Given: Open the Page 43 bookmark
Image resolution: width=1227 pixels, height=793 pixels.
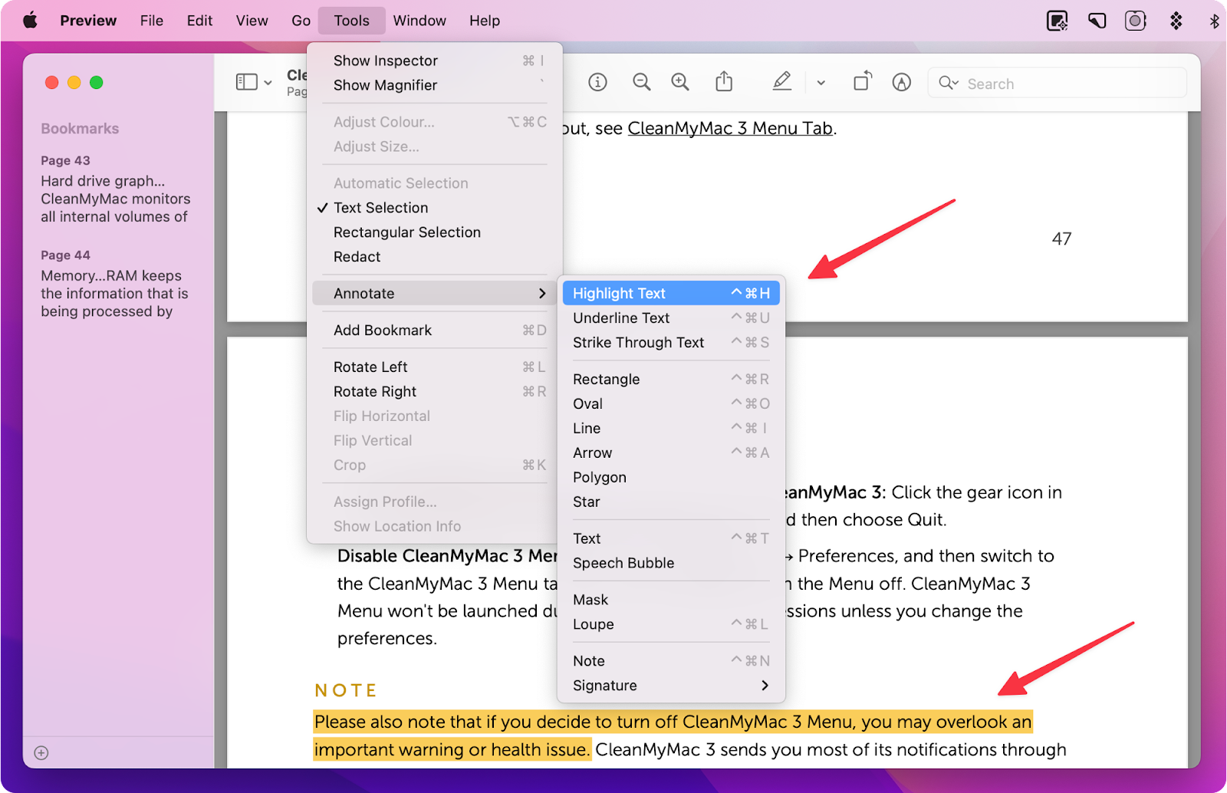Looking at the screenshot, I should coord(116,189).
